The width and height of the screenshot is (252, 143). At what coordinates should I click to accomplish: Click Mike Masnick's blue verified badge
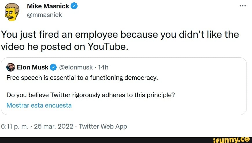coord(74,6)
